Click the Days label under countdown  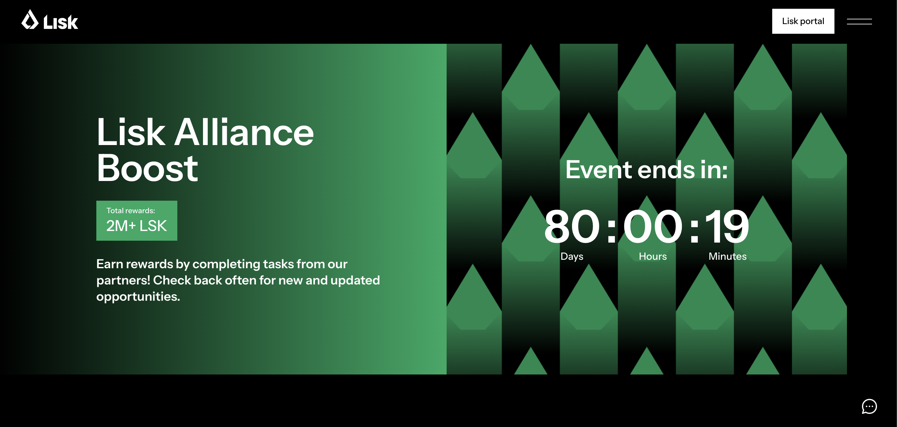tap(572, 256)
